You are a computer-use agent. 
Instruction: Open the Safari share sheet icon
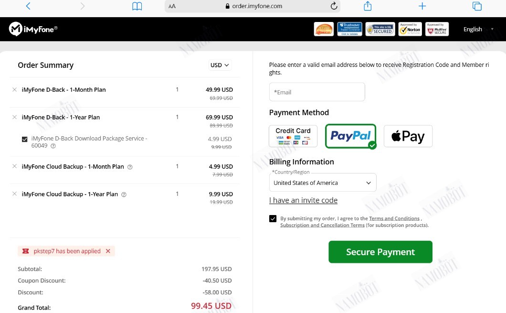tap(368, 6)
